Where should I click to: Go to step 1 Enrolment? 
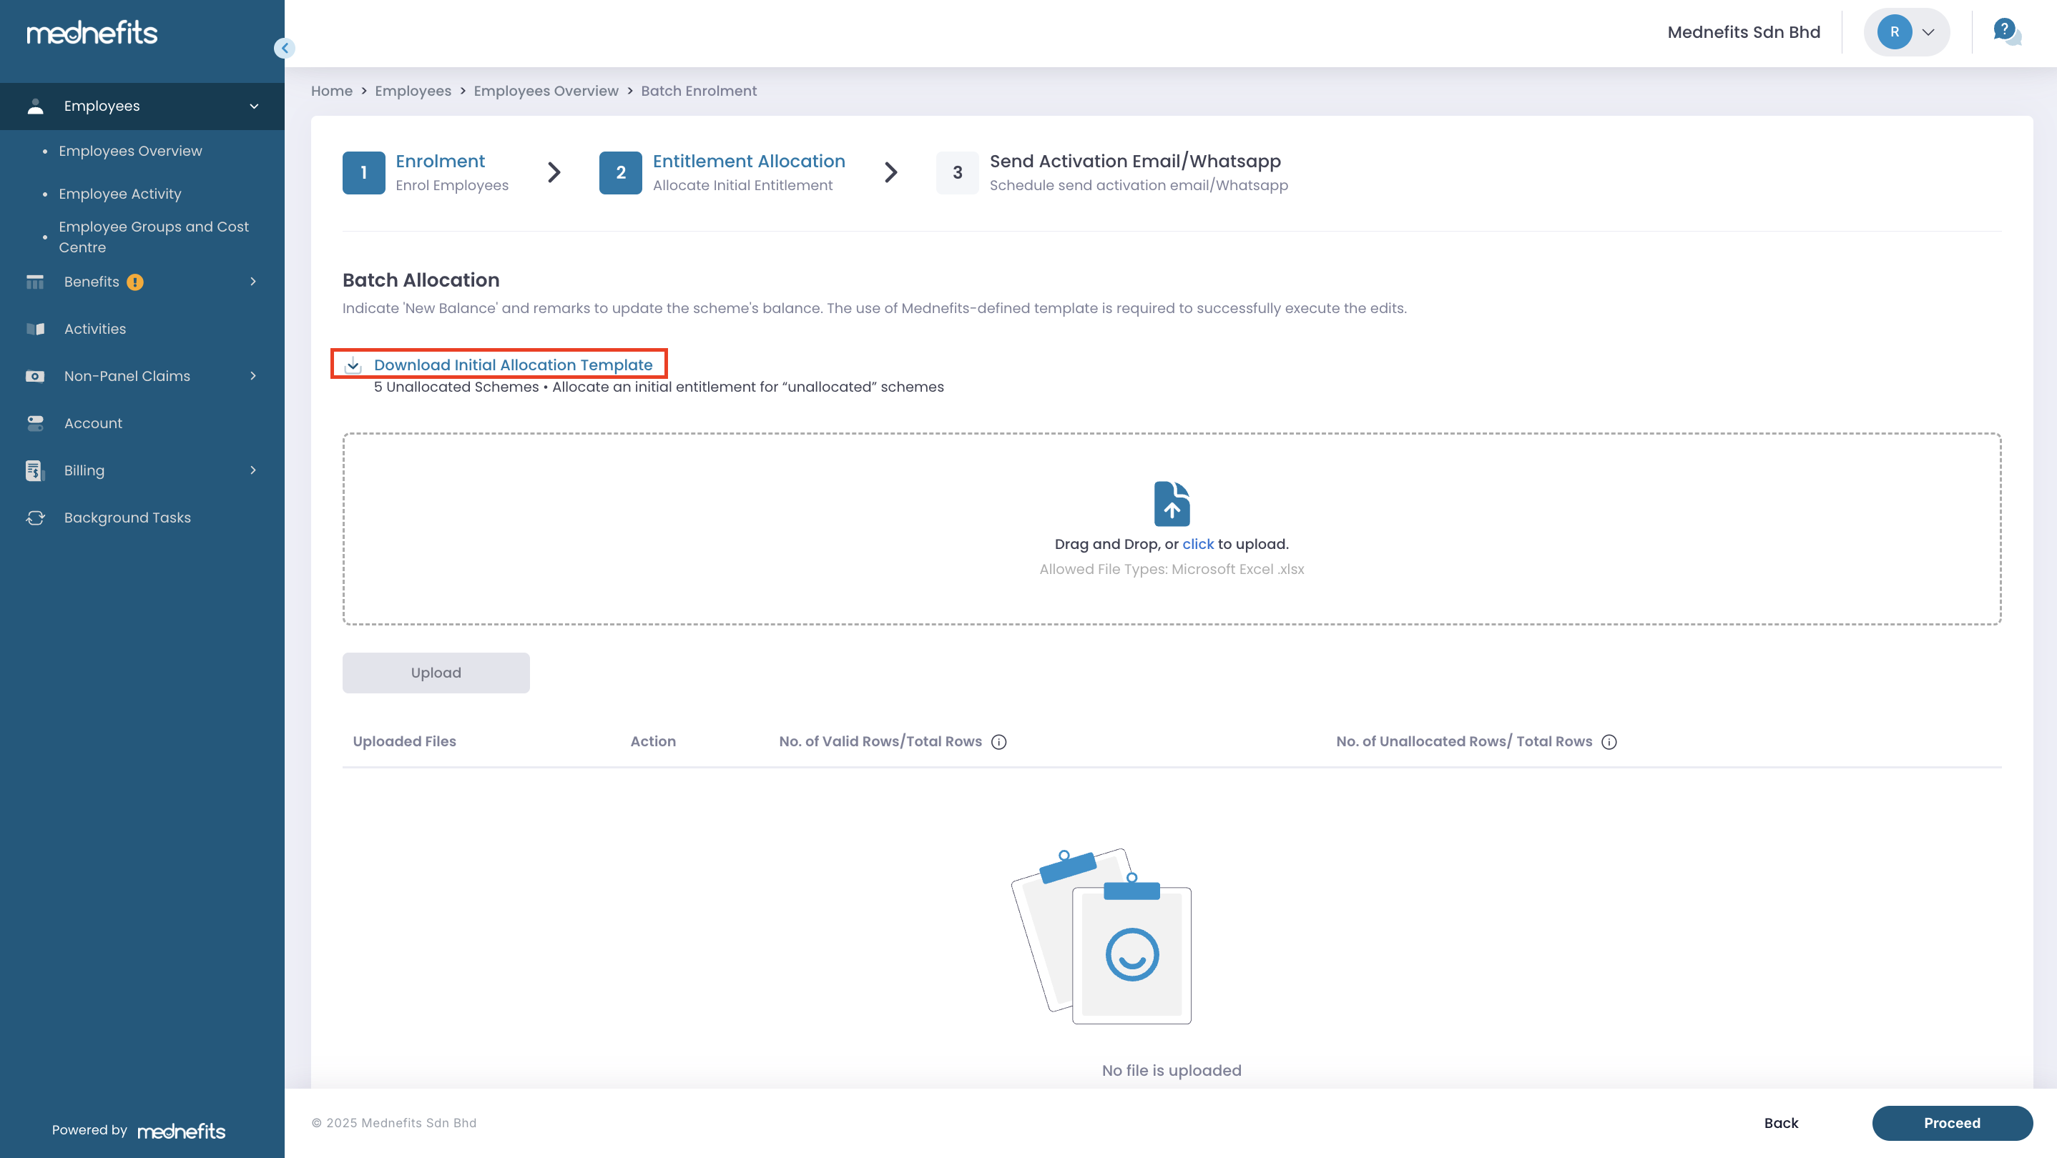tap(439, 162)
